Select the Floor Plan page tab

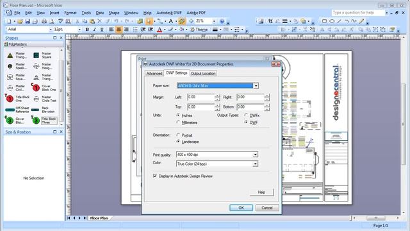tap(99, 218)
